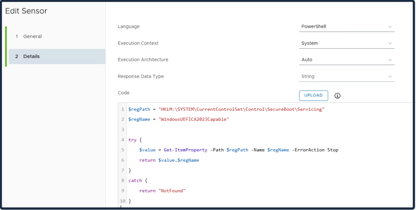Click the "NotFound" string in code
The width and height of the screenshot is (416, 210).
click(x=173, y=191)
